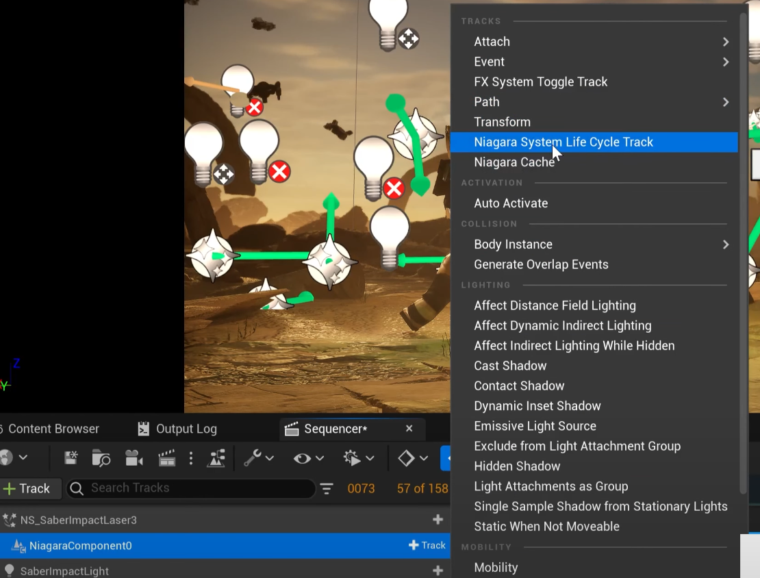The height and width of the screenshot is (578, 760).
Task: Click the Save sequence icon in Sequencer toolbar
Action: (71, 458)
